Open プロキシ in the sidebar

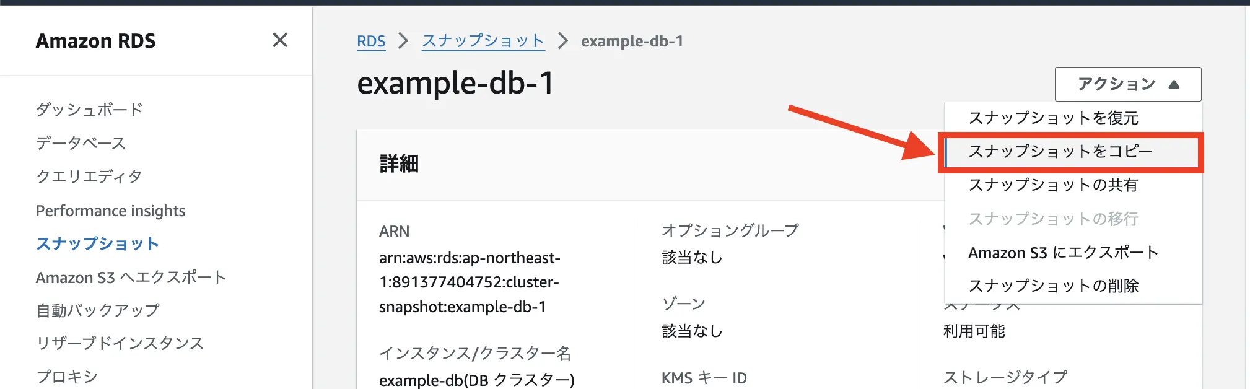point(67,376)
